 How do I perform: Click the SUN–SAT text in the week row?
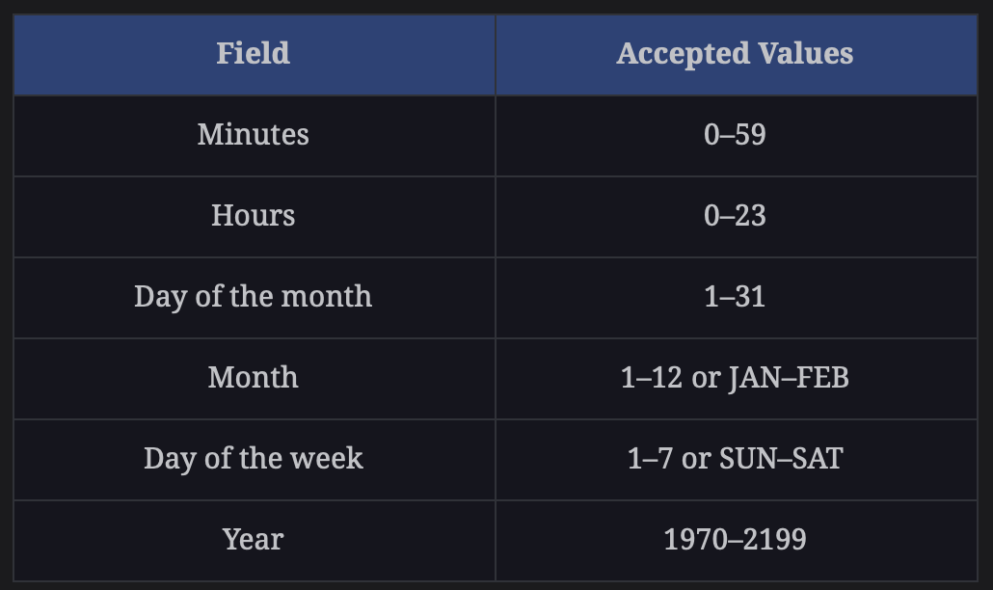(x=781, y=458)
